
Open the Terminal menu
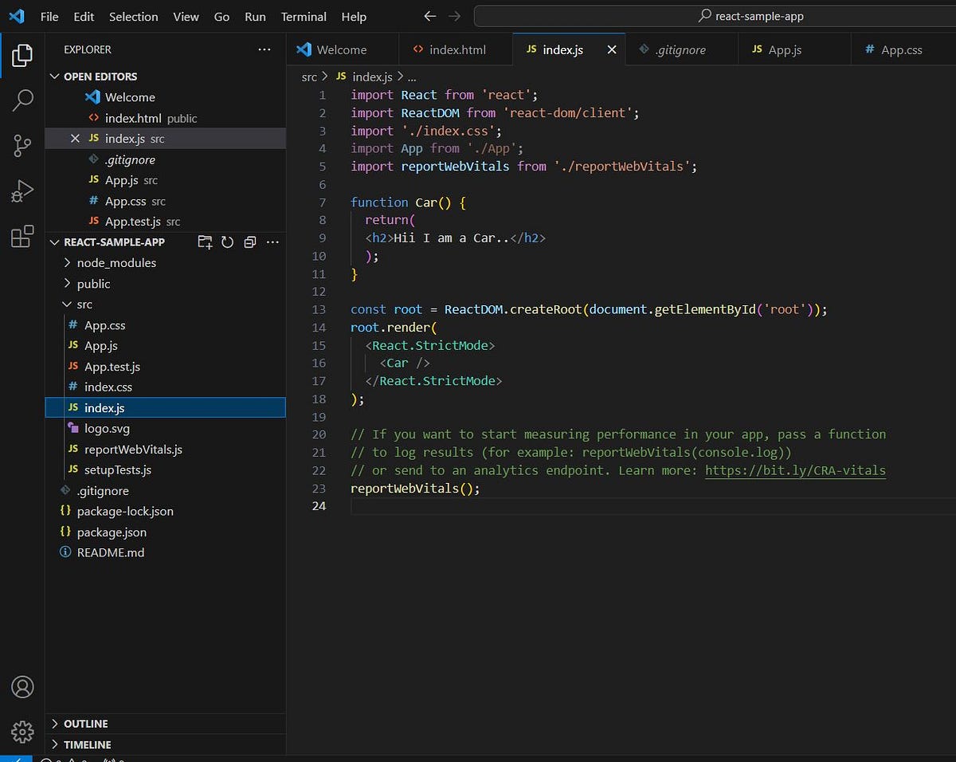point(304,17)
